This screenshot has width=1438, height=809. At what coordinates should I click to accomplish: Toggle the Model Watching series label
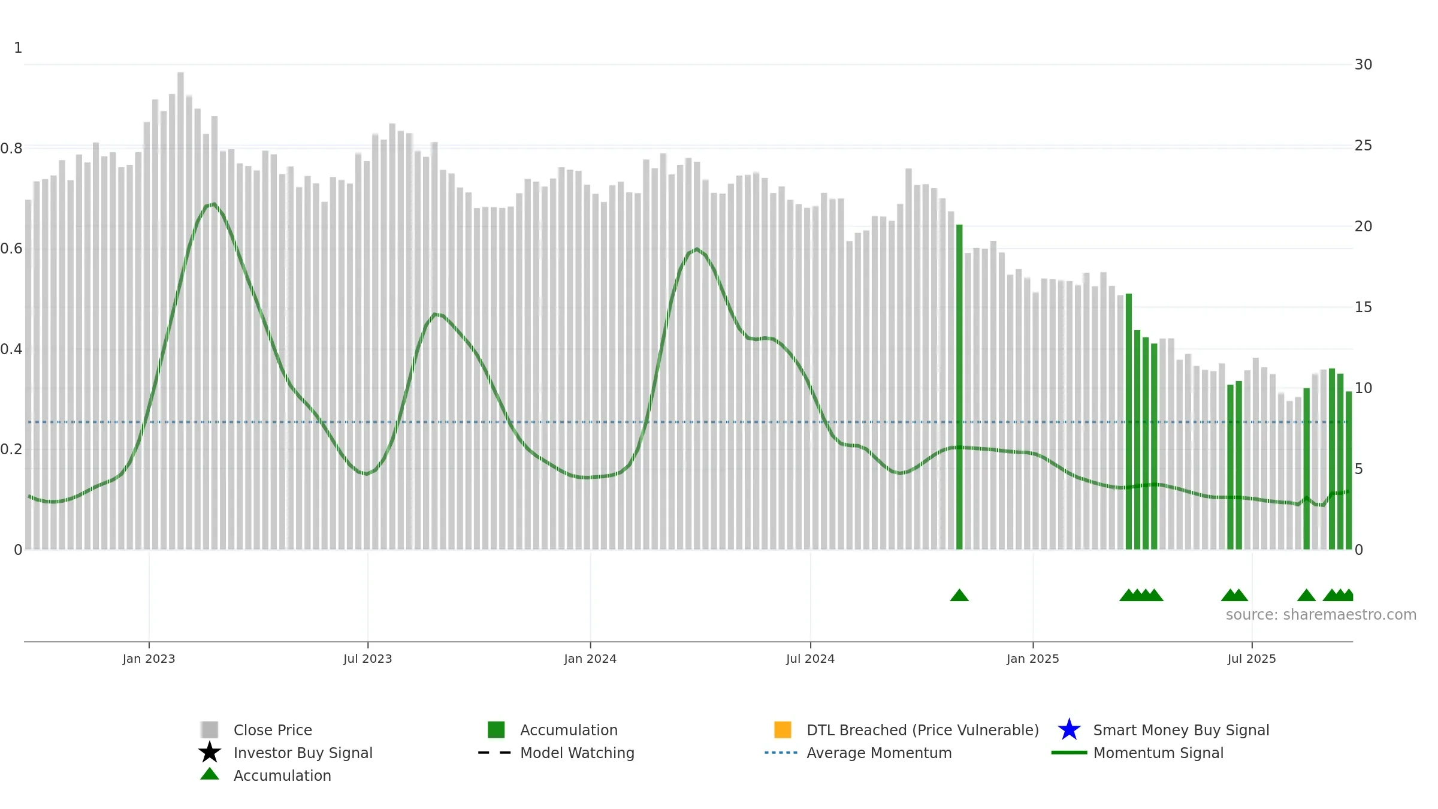click(577, 753)
